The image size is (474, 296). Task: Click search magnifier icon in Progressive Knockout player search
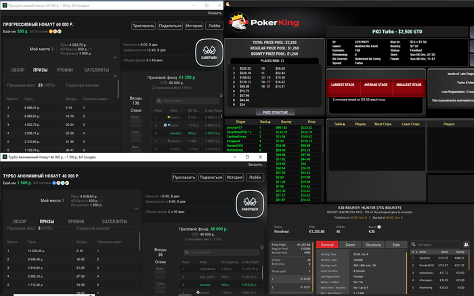tap(159, 101)
